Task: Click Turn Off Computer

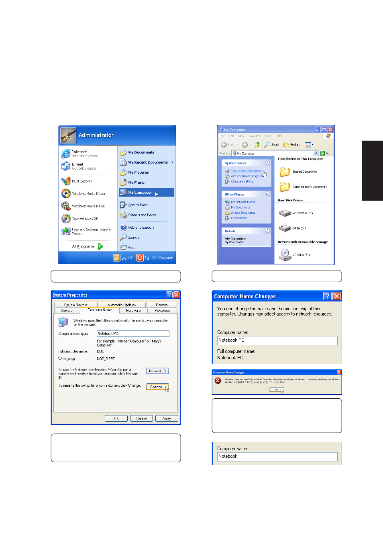Action: 155,258
